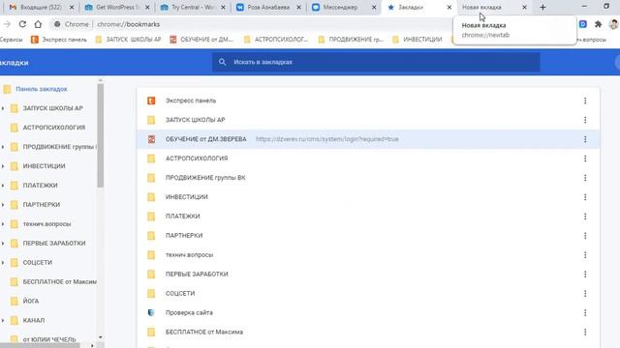Open more actions for ПАРТНЕРКИ row
This screenshot has width=620, height=348.
pos(585,236)
